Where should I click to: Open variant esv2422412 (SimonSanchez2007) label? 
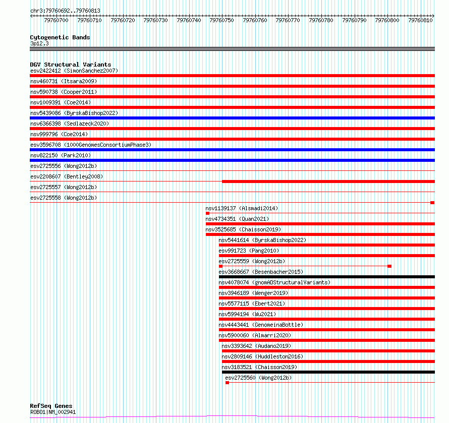(x=74, y=71)
